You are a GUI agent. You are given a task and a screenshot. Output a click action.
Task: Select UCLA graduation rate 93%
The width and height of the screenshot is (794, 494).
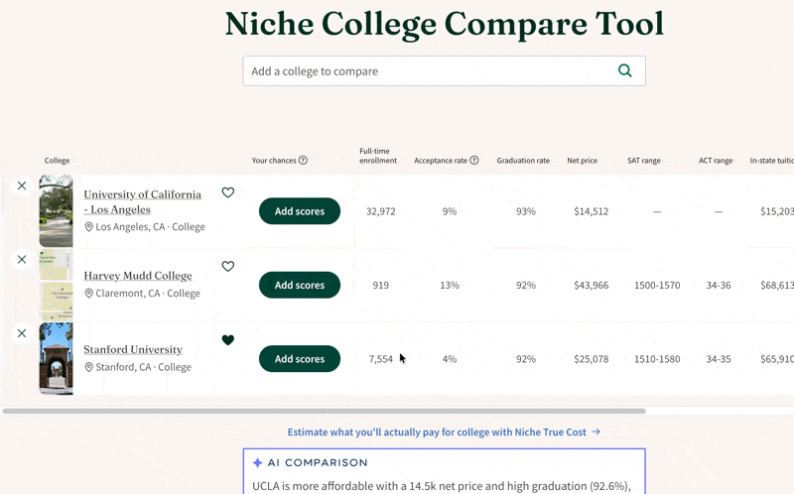click(x=526, y=211)
